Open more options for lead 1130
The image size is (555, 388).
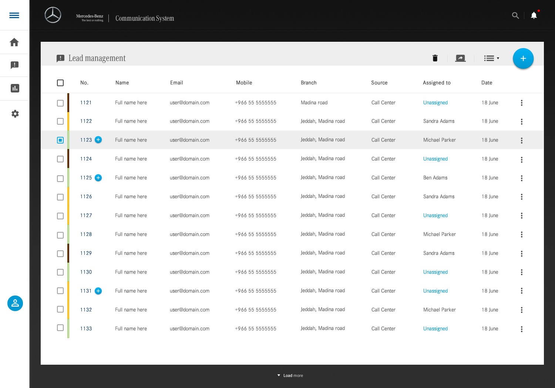pos(522,272)
